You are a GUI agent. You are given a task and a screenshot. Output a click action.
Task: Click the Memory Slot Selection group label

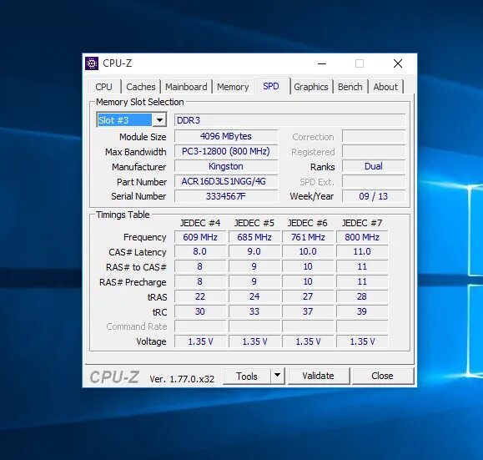coord(140,102)
